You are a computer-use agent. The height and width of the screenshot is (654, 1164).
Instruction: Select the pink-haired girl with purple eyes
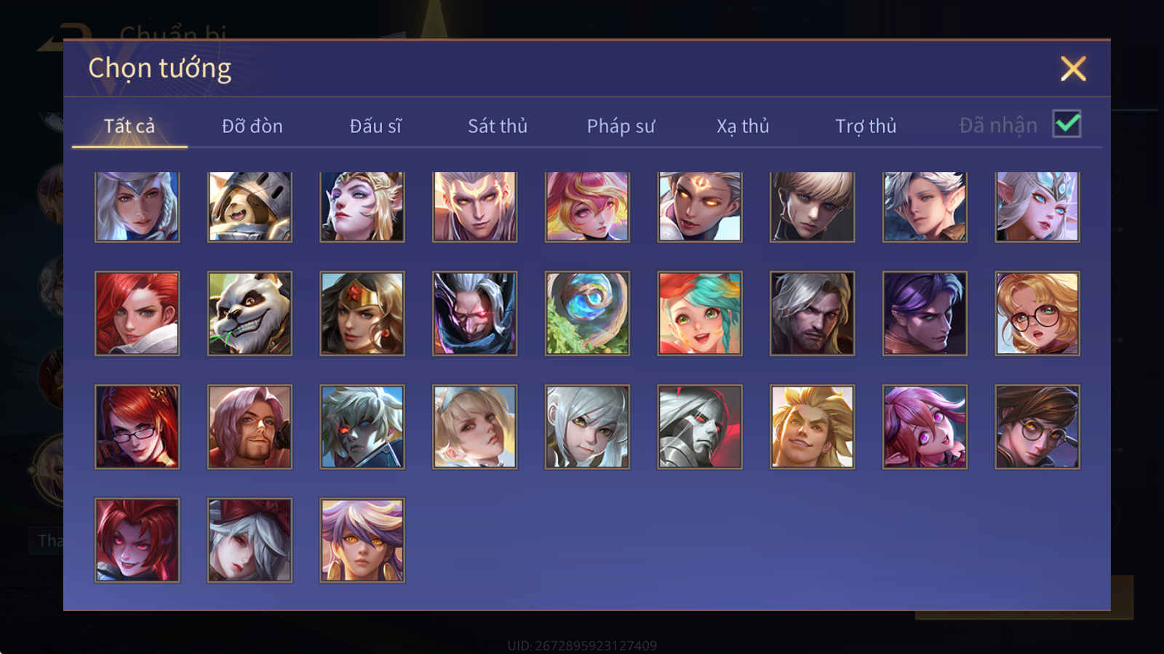[x=925, y=427]
